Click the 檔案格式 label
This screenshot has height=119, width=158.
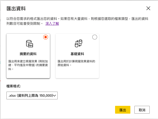tap(14, 86)
